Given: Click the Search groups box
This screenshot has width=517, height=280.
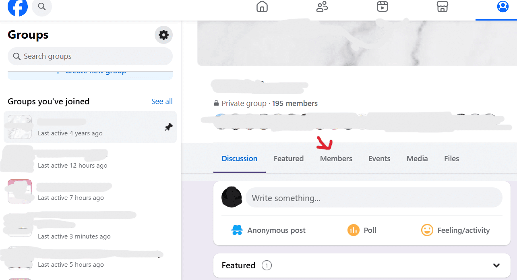Looking at the screenshot, I should (x=89, y=56).
